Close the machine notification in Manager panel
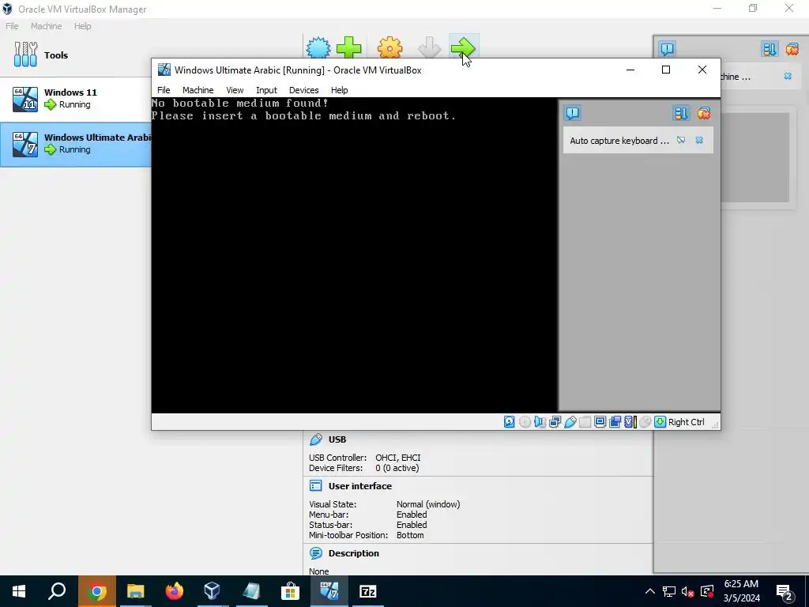This screenshot has height=607, width=809. click(x=788, y=76)
